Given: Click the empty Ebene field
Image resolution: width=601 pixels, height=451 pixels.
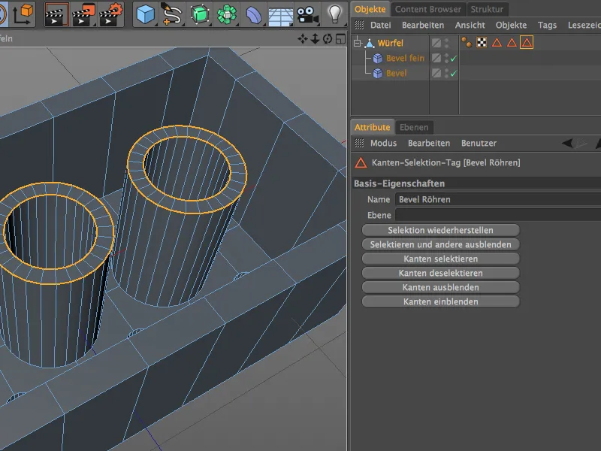Looking at the screenshot, I should click(x=498, y=215).
